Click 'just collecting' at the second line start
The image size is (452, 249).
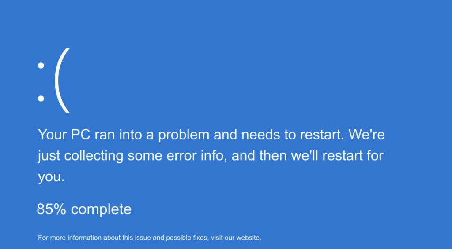pos(80,156)
